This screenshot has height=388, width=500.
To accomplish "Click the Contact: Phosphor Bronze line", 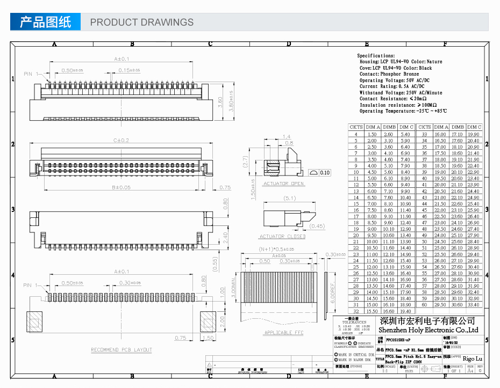I will pyautogui.click(x=389, y=74).
